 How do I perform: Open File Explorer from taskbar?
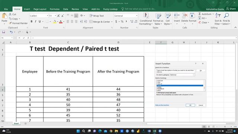[116, 131]
